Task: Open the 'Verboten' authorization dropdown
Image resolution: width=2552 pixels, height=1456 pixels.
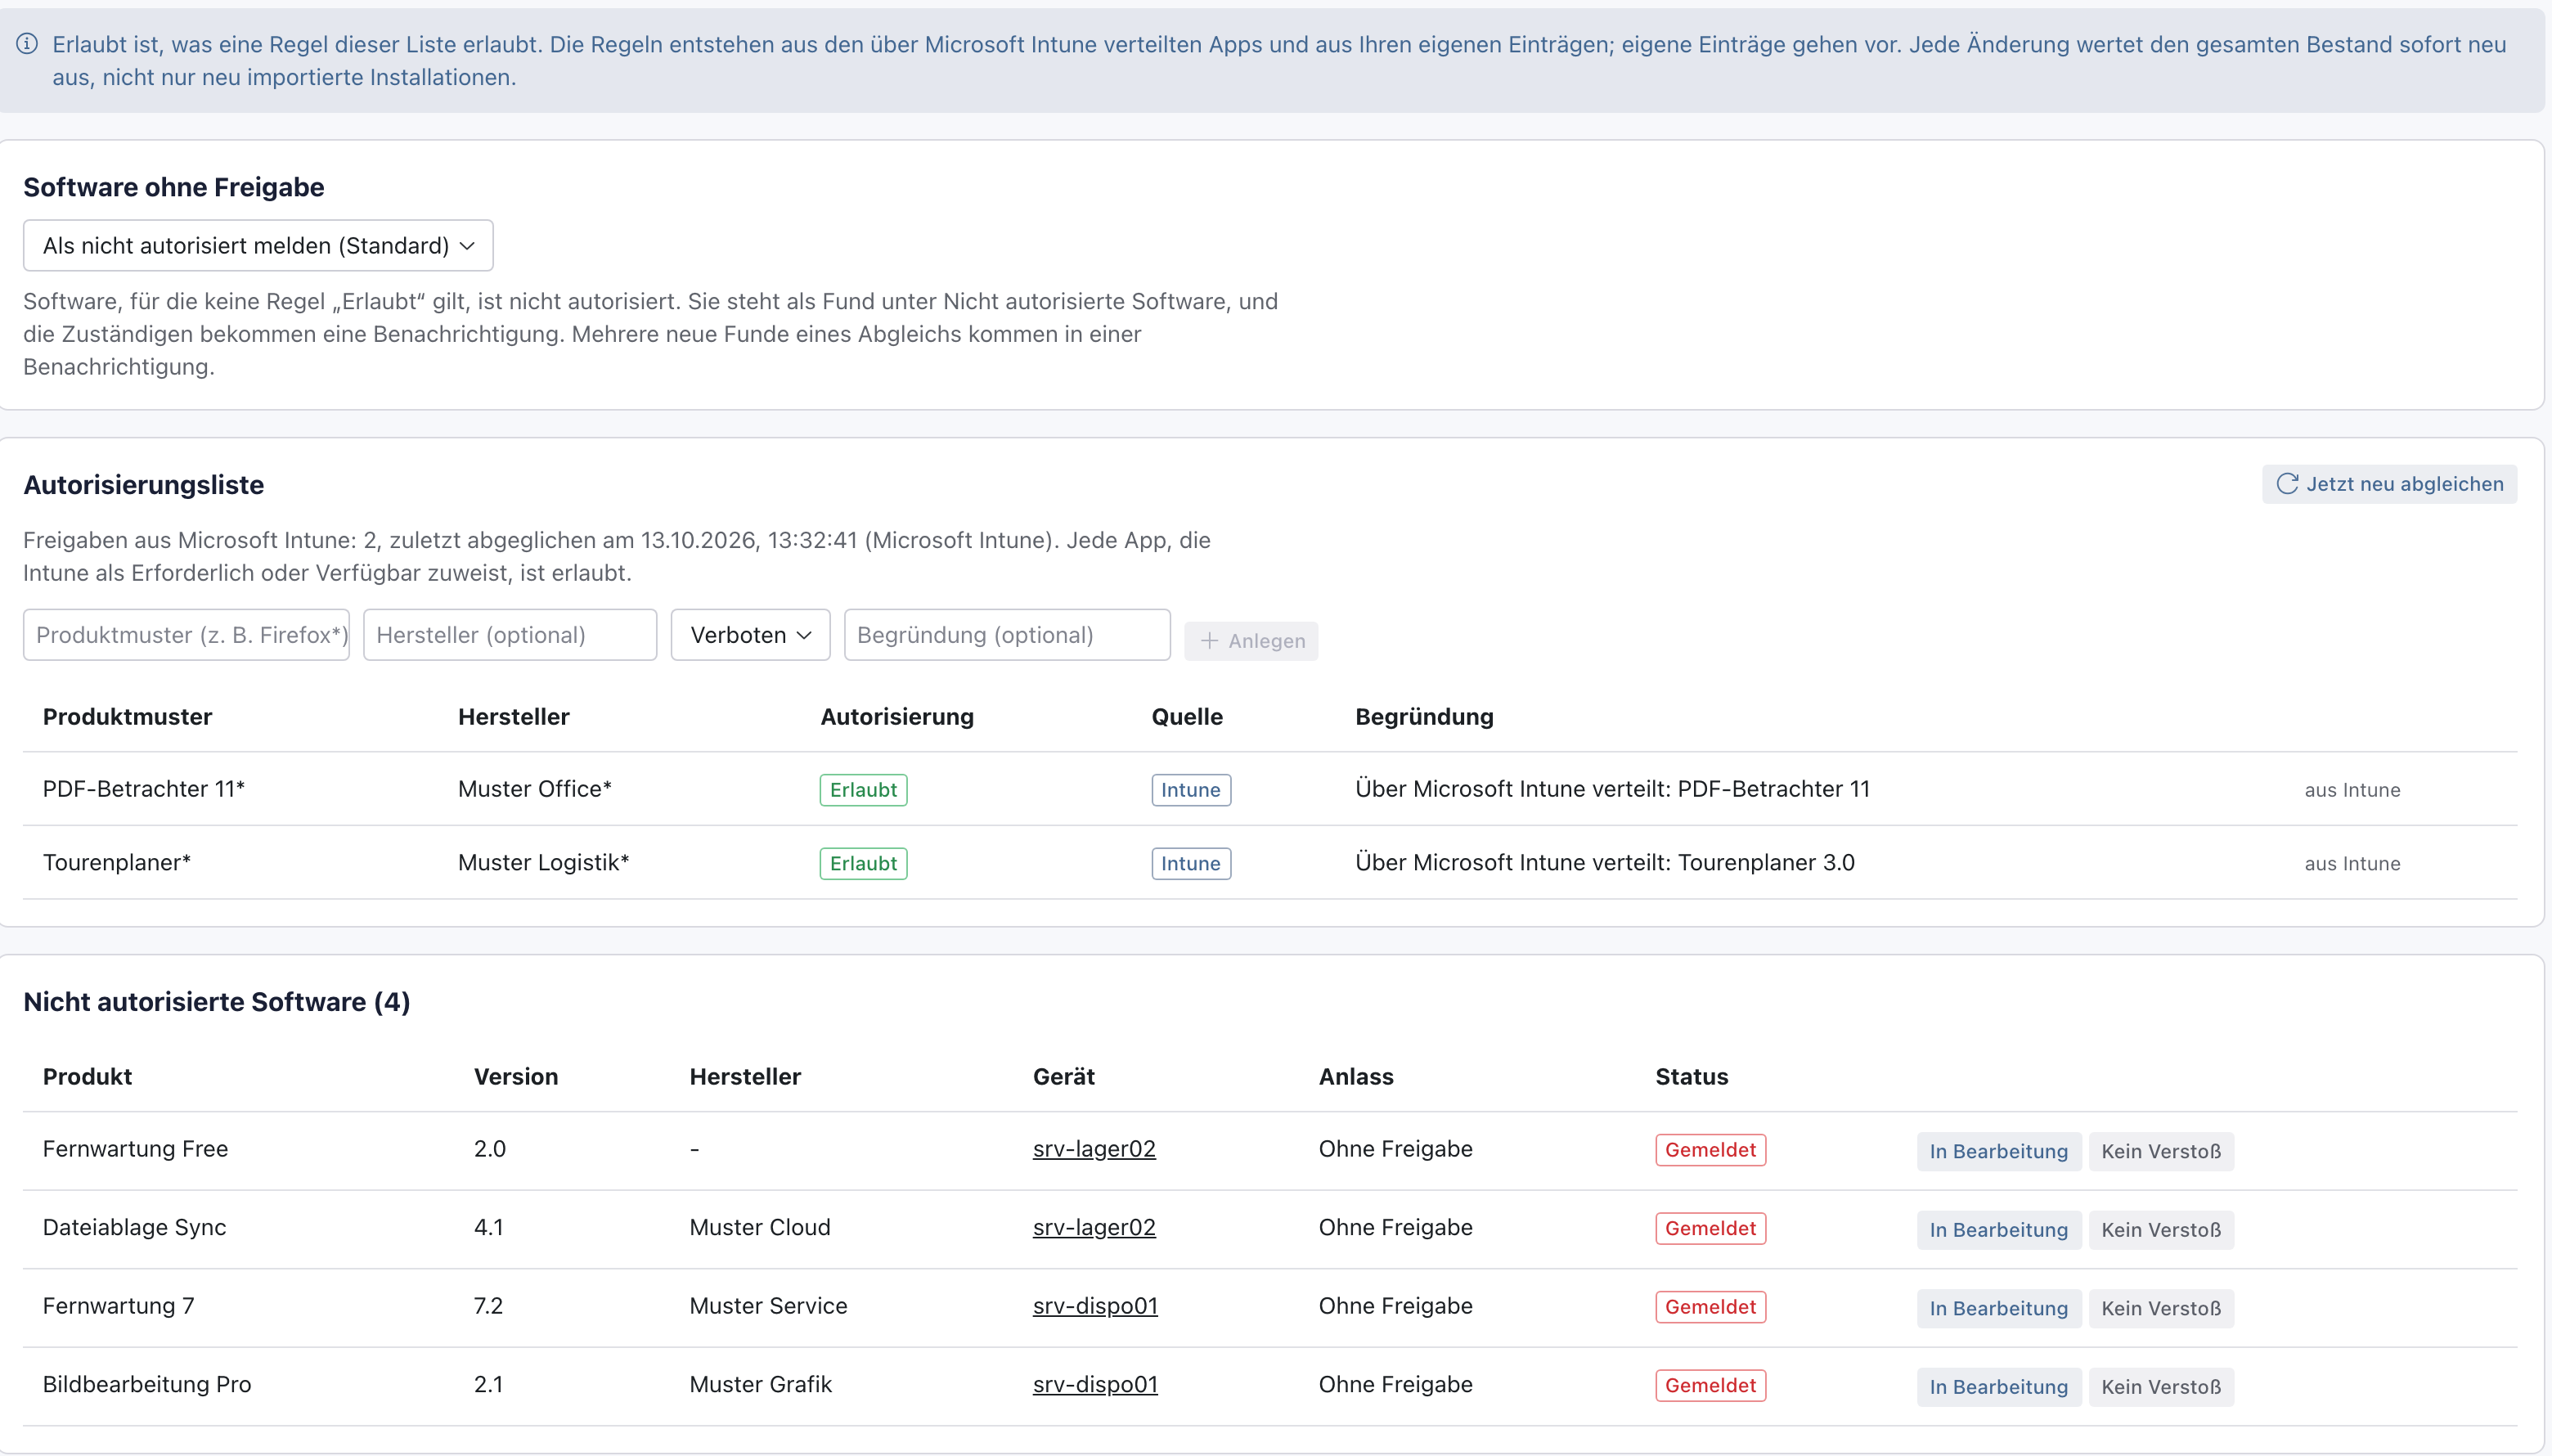Action: (x=750, y=635)
